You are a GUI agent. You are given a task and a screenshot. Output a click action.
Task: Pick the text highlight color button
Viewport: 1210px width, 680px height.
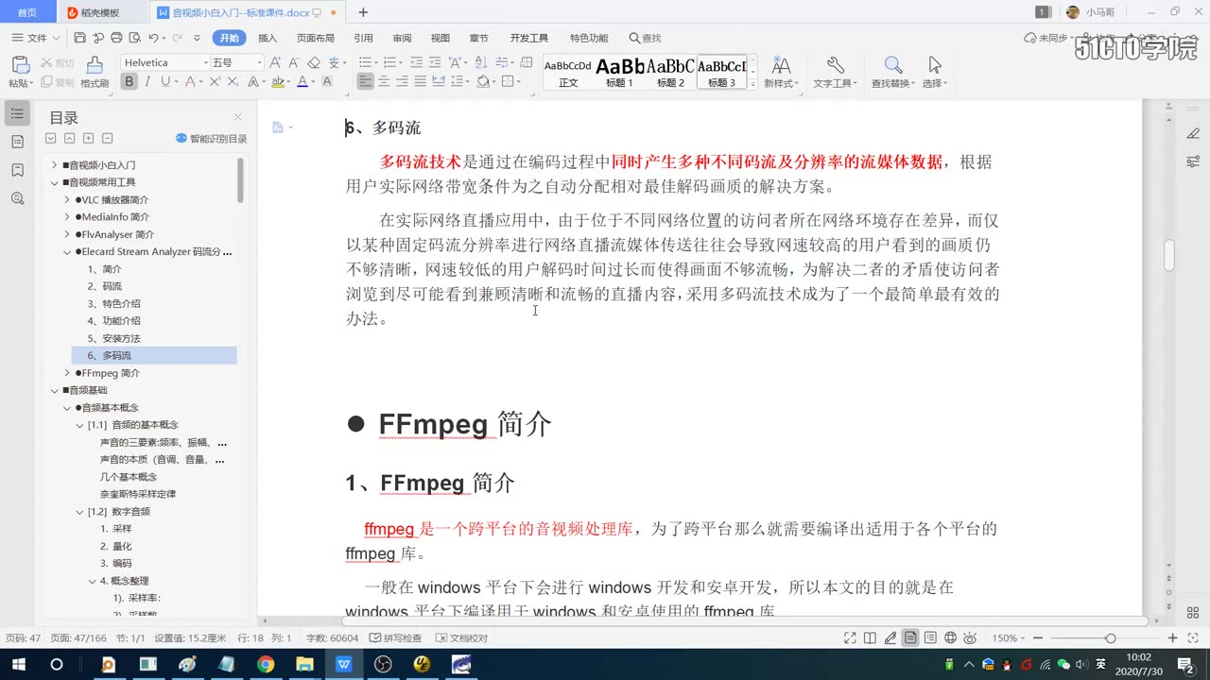[277, 82]
